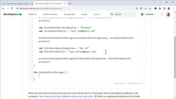Screen dimensions: 176x99
Task: Bookmark this page with the star icon
Action: coord(150,9)
